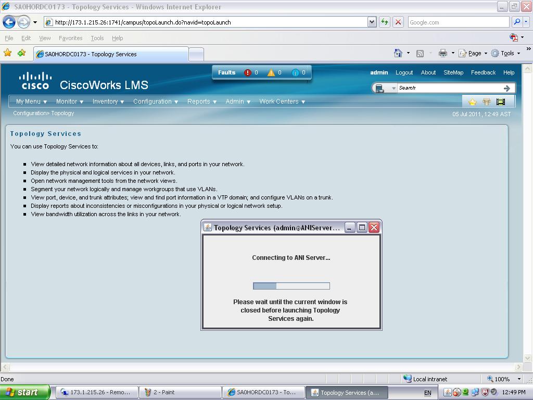Open the zoom level dropdown arrow
Image resolution: width=533 pixels, height=400 pixels.
coord(519,379)
